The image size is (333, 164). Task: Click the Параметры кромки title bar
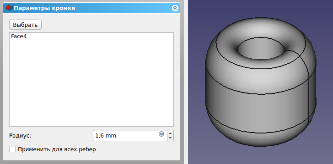point(91,8)
